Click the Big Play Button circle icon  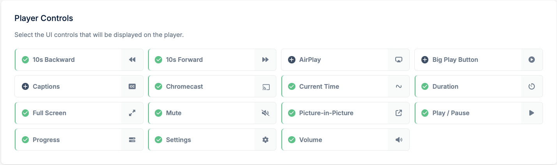coord(532,60)
